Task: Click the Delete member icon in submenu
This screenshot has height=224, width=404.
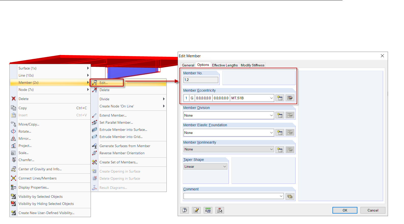Action: [94, 90]
